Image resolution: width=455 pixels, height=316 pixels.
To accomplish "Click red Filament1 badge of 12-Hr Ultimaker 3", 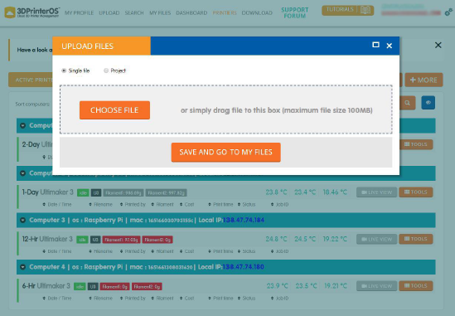I will click(121, 240).
